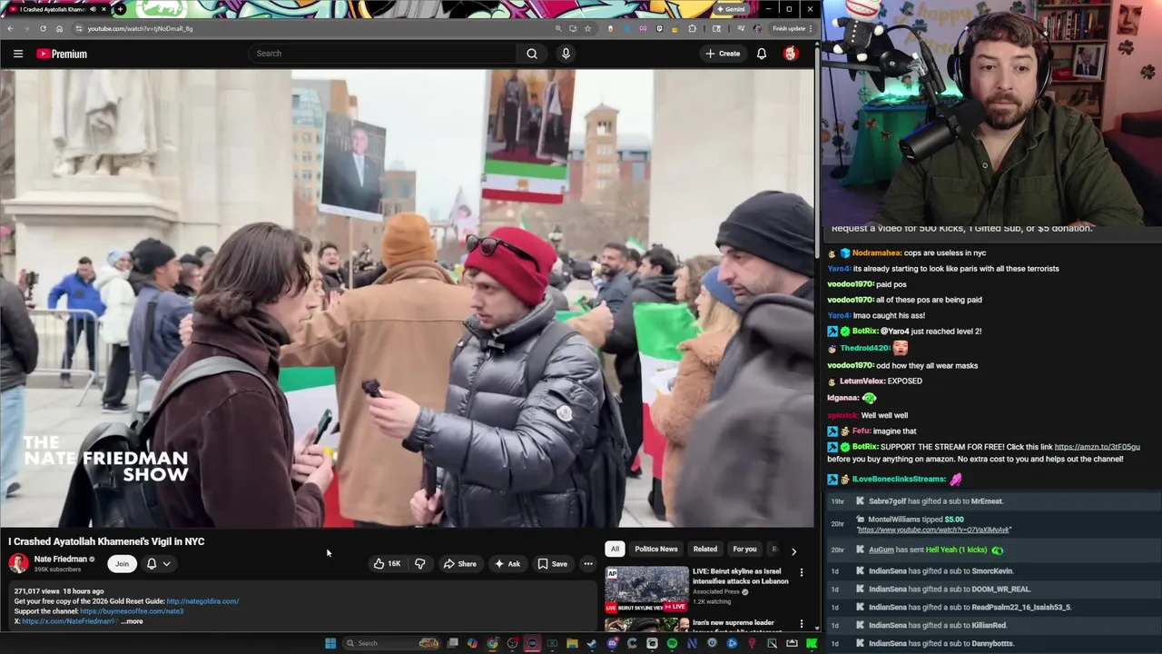The width and height of the screenshot is (1162, 654).
Task: Share the video using the Share button
Action: 460,564
